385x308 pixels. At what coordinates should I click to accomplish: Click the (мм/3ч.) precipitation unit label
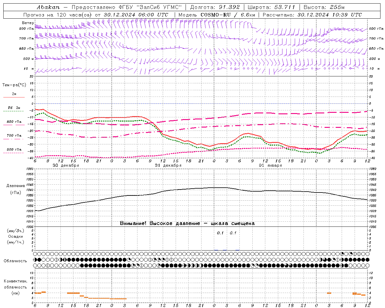coord(15,231)
